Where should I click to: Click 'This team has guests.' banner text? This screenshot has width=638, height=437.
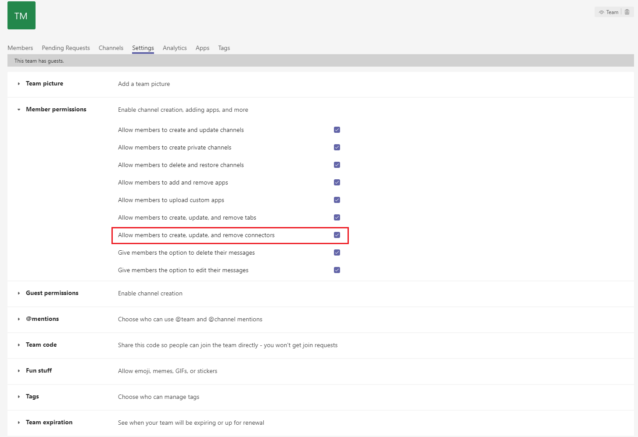coord(39,61)
